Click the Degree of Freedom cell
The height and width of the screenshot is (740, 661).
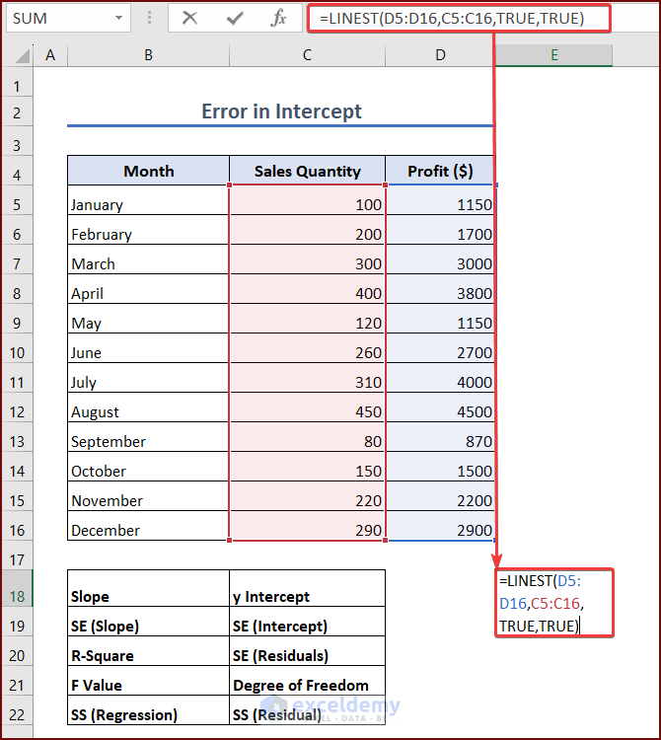[307, 685]
